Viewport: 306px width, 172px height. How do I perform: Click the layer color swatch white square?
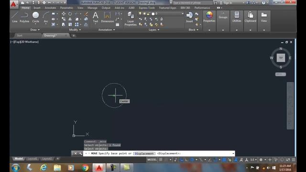(153, 14)
